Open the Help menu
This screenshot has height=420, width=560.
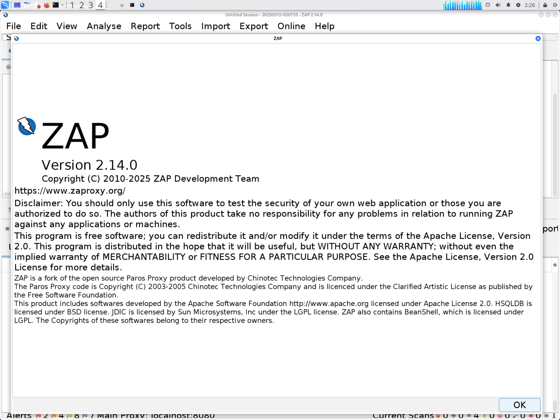(x=324, y=26)
